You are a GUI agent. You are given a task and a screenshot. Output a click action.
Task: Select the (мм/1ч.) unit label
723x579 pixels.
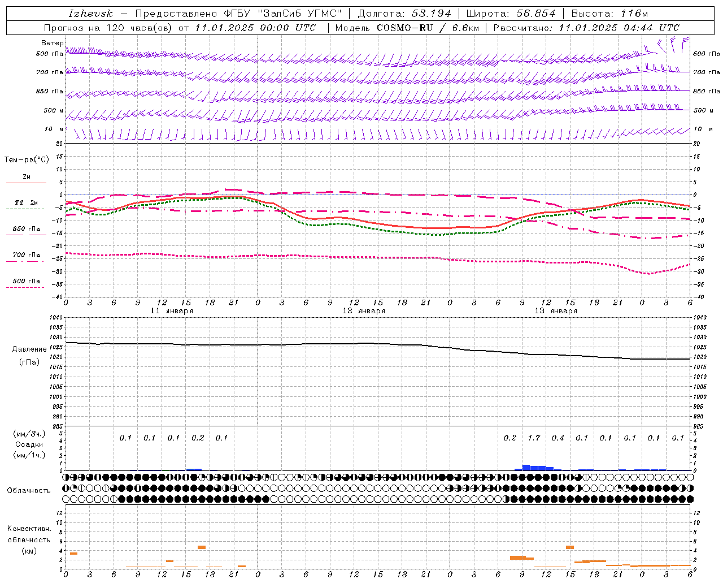[x=29, y=455]
